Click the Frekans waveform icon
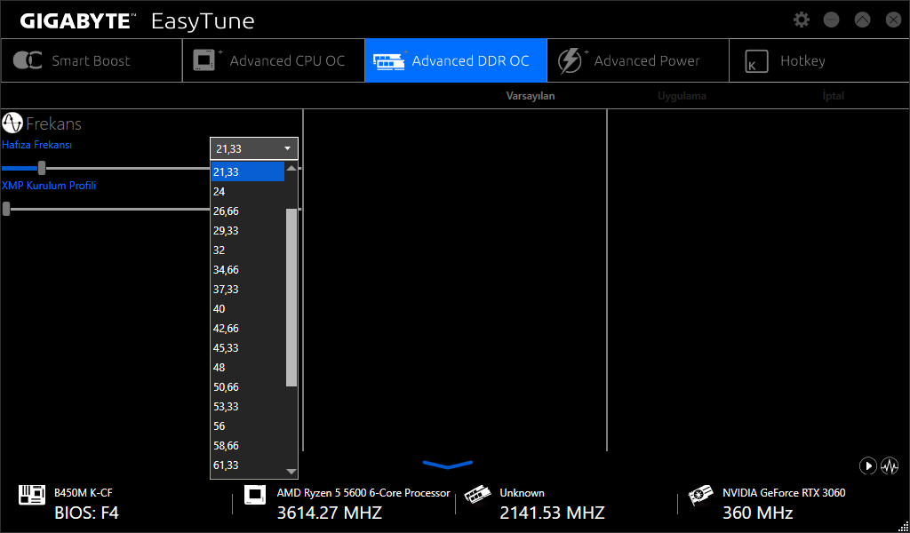 click(12, 123)
